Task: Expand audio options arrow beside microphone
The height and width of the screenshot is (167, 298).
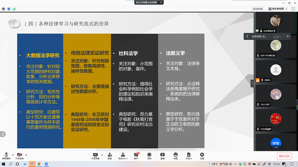Action: tap(13, 155)
